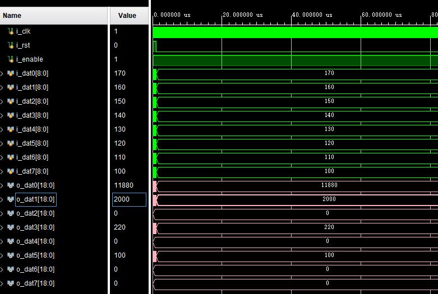Expand the i_dat7[8:0] bus
The image size is (438, 294).
pos(2,171)
